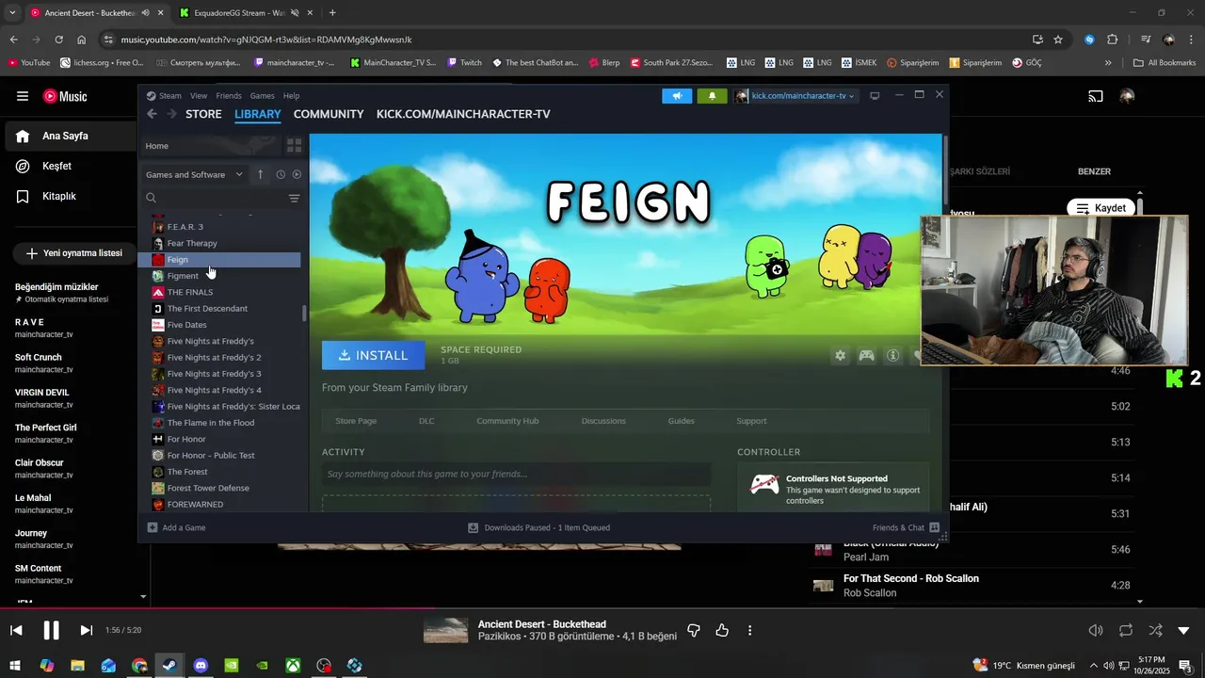Toggle repeat in YouTube Music player
This screenshot has width=1205, height=678.
point(1126,630)
